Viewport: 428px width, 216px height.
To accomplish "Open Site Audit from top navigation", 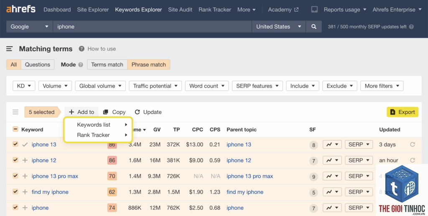I will tap(180, 10).
